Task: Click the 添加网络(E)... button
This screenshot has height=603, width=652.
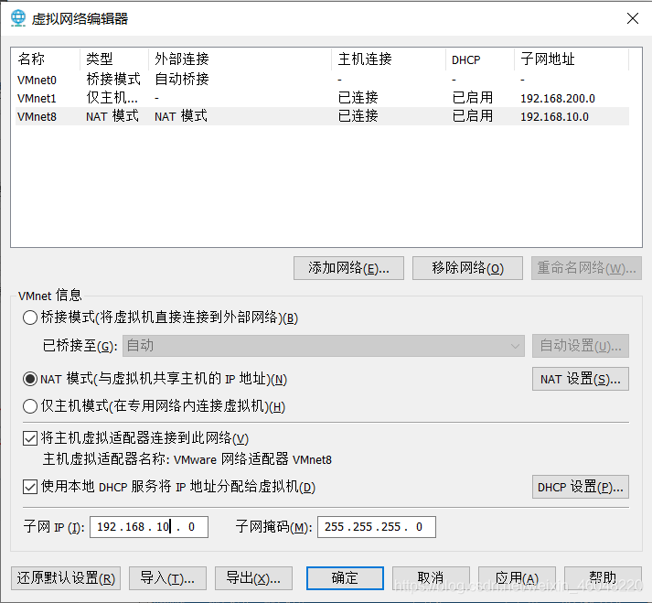Action: pos(348,268)
